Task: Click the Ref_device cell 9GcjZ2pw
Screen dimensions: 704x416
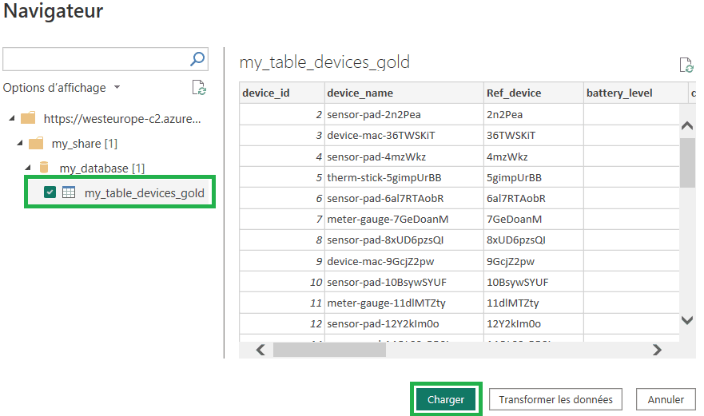Action: point(533,261)
